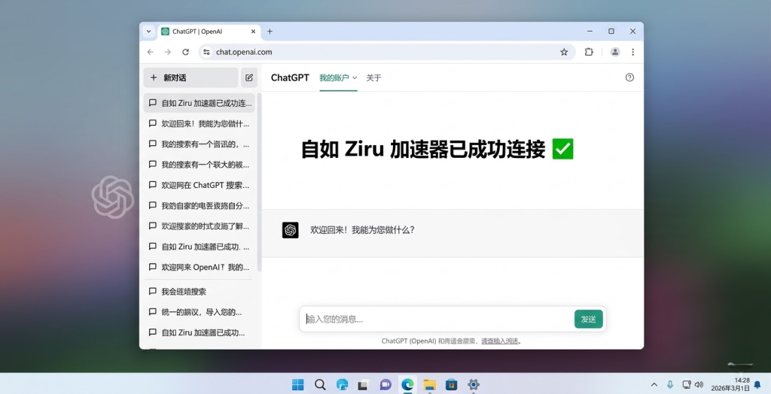Open taskbar search
This screenshot has height=394, width=771.
tap(320, 385)
